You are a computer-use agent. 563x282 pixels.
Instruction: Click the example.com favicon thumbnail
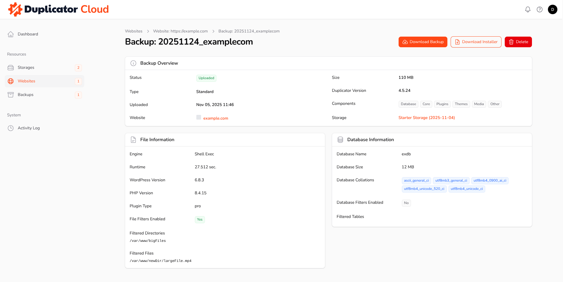click(199, 118)
